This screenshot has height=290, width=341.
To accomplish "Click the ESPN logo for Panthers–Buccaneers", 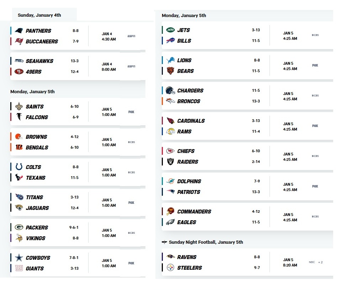I will coord(131,36).
